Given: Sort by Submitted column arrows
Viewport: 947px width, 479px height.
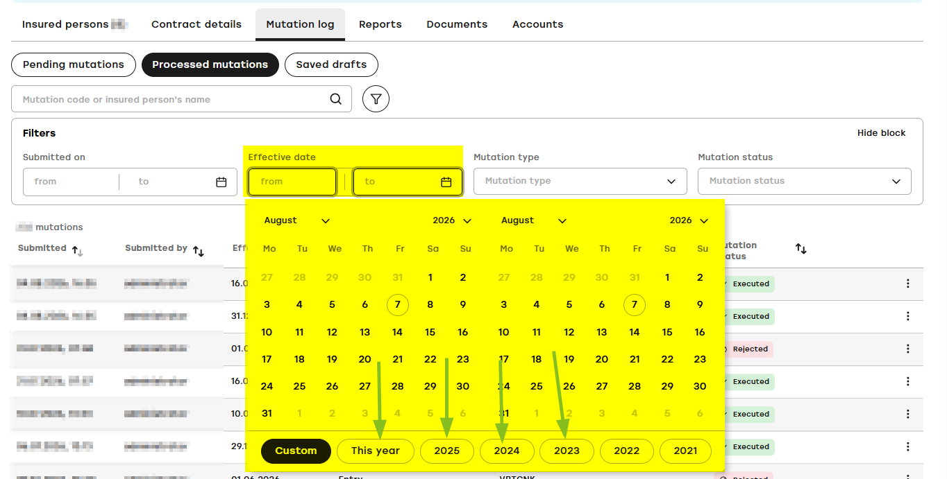Looking at the screenshot, I should pos(78,250).
